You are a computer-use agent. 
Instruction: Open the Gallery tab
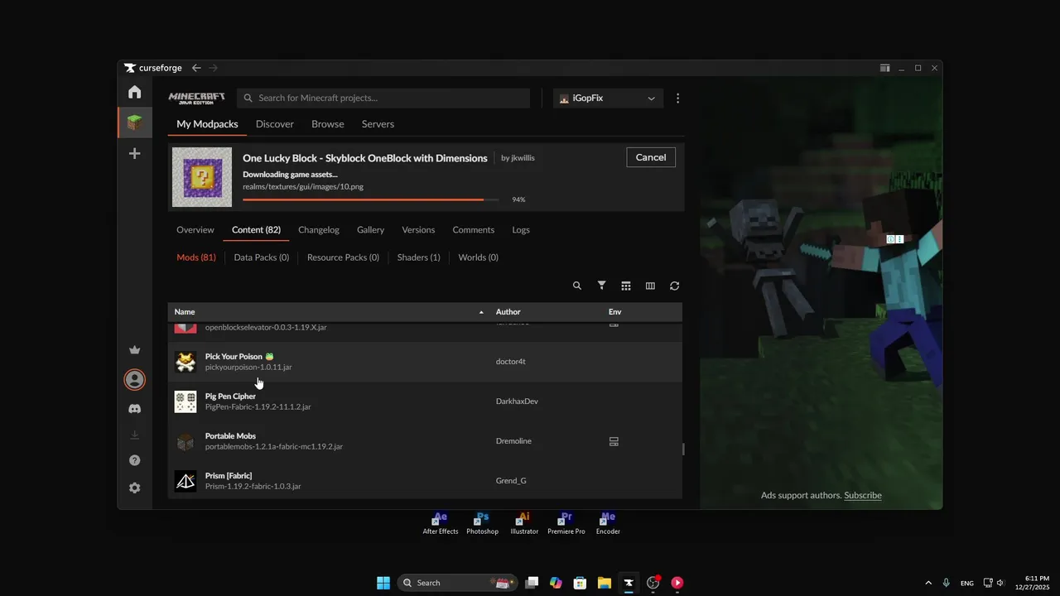(370, 230)
